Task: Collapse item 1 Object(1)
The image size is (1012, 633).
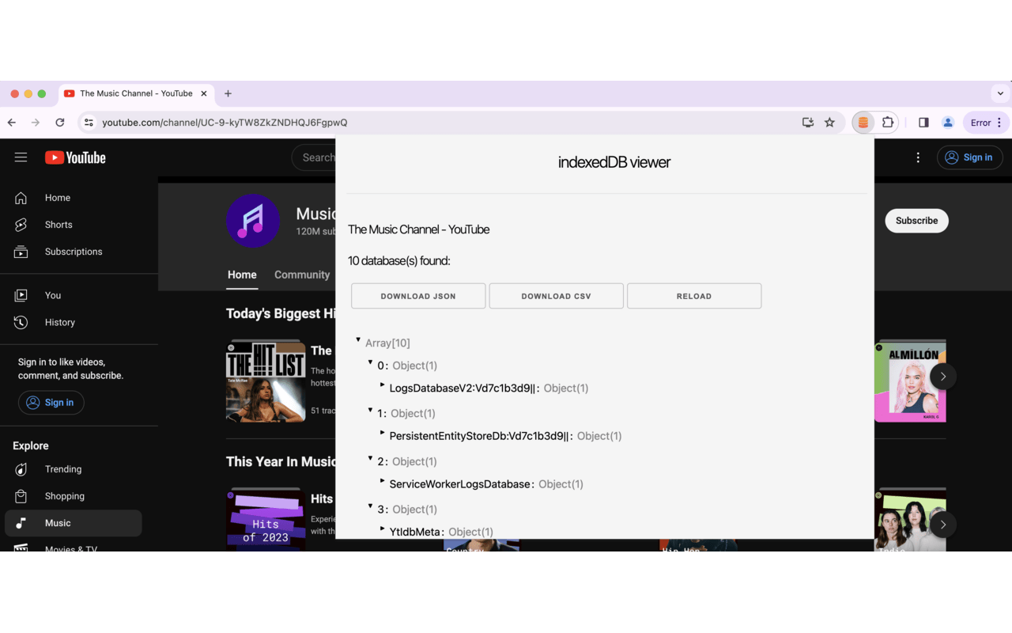Action: coord(370,411)
